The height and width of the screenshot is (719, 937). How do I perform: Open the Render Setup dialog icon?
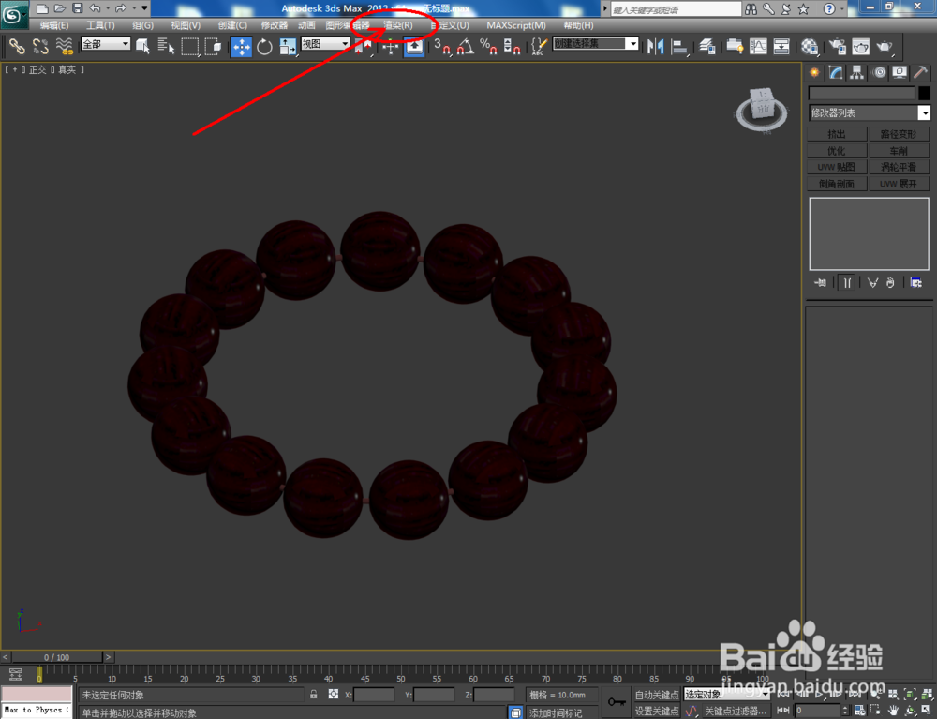point(836,45)
